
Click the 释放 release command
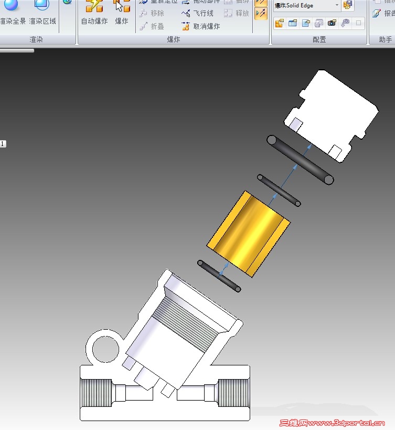click(x=236, y=13)
